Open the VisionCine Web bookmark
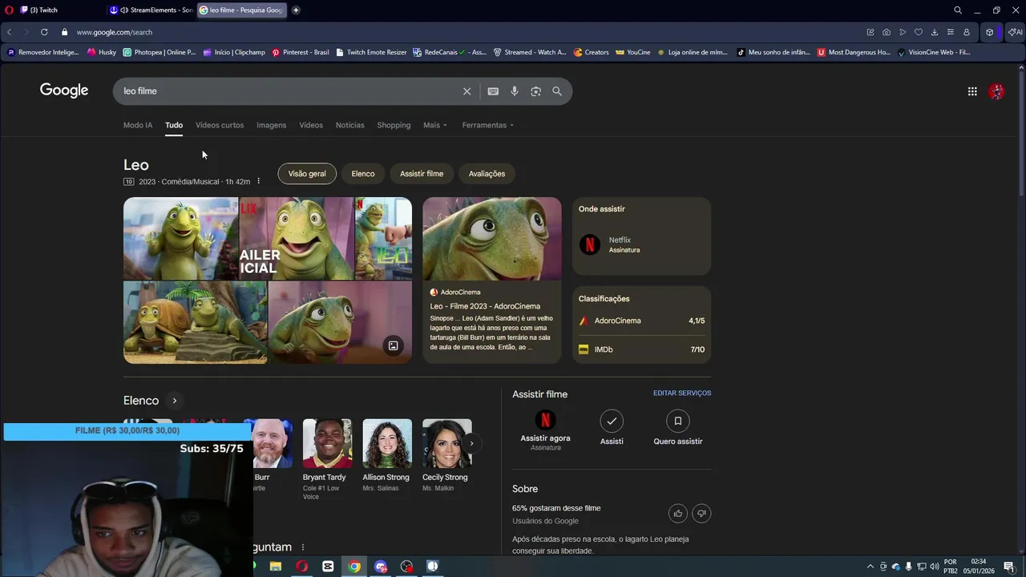This screenshot has width=1026, height=577. [934, 52]
